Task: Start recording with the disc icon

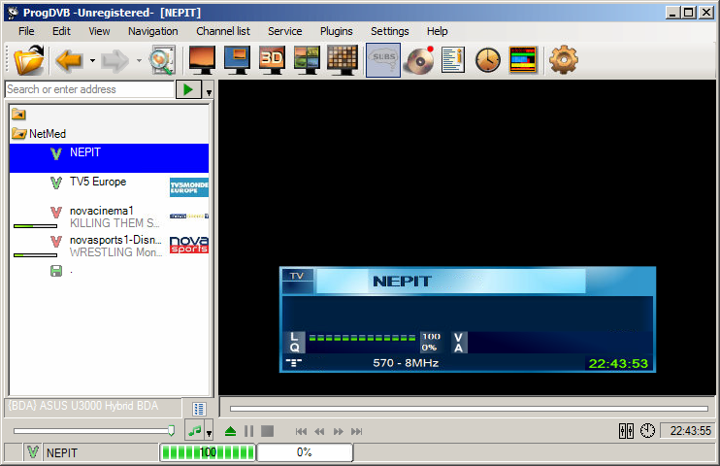Action: point(418,60)
